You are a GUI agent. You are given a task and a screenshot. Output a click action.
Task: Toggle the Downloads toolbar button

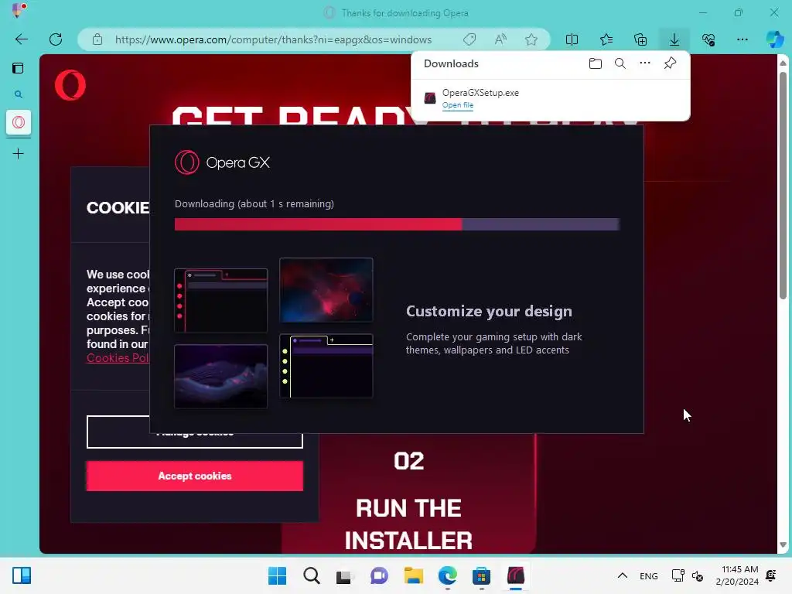pos(674,39)
